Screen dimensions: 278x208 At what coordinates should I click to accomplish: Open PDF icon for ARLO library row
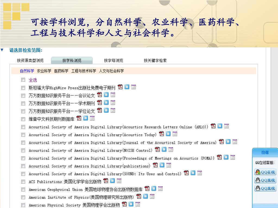213,126
